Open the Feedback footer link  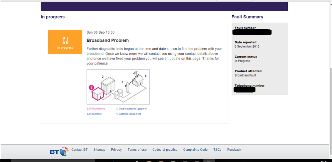[x=234, y=149]
